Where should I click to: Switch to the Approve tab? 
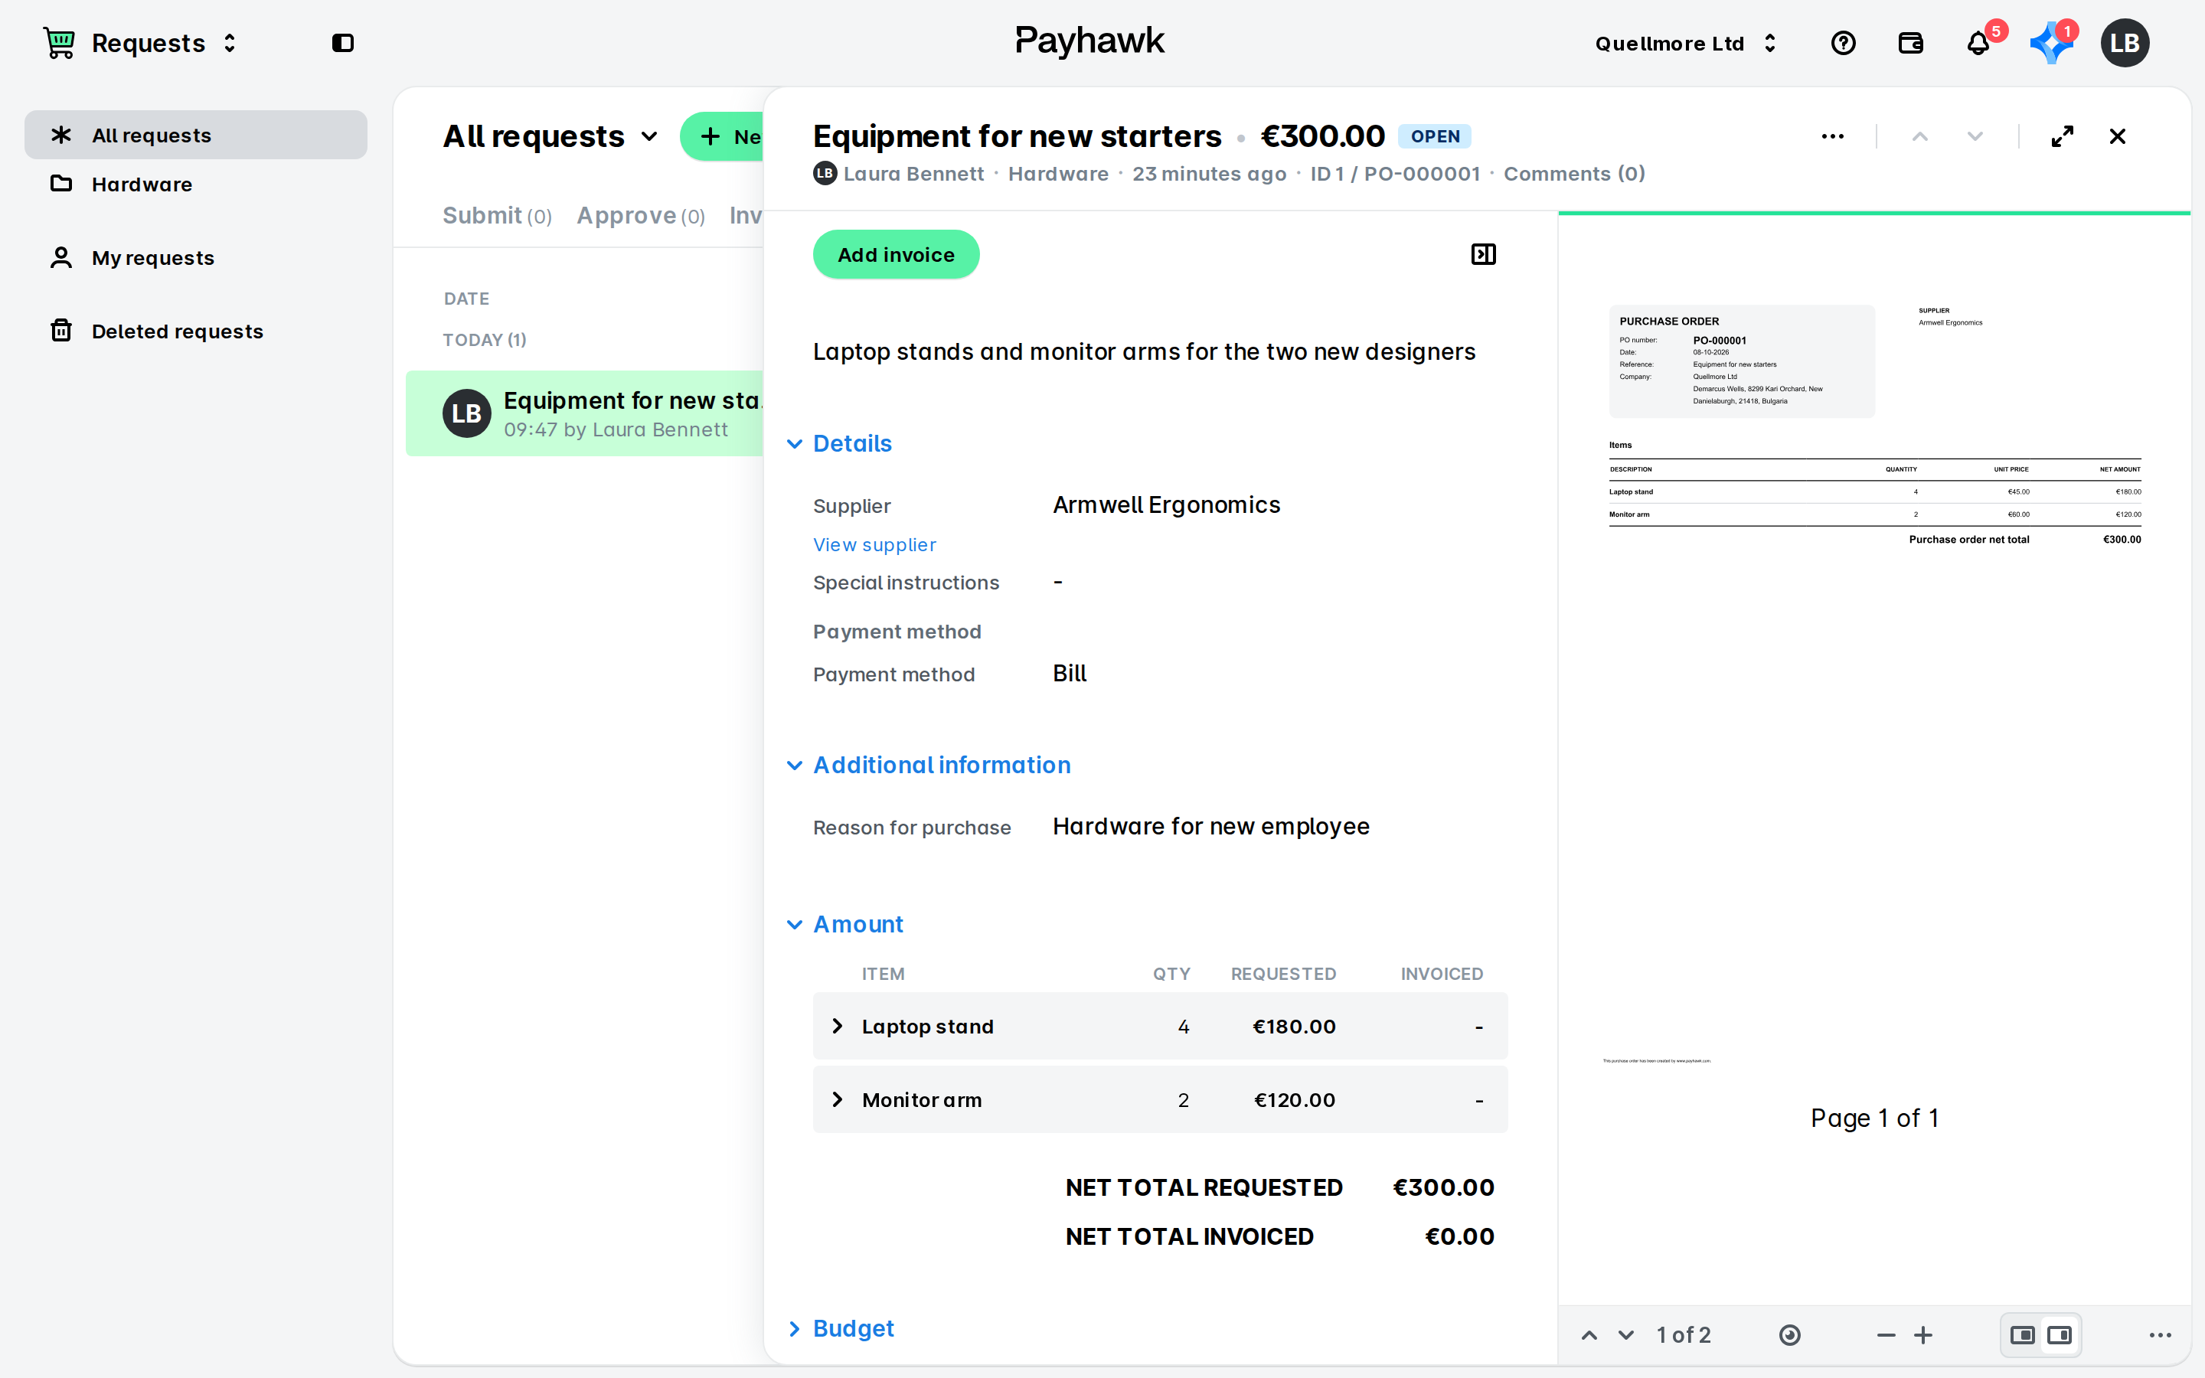[x=641, y=216]
